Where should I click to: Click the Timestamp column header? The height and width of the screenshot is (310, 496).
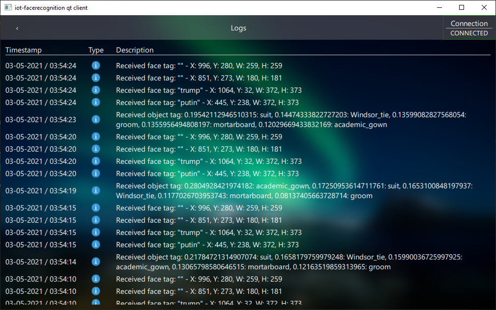[24, 50]
